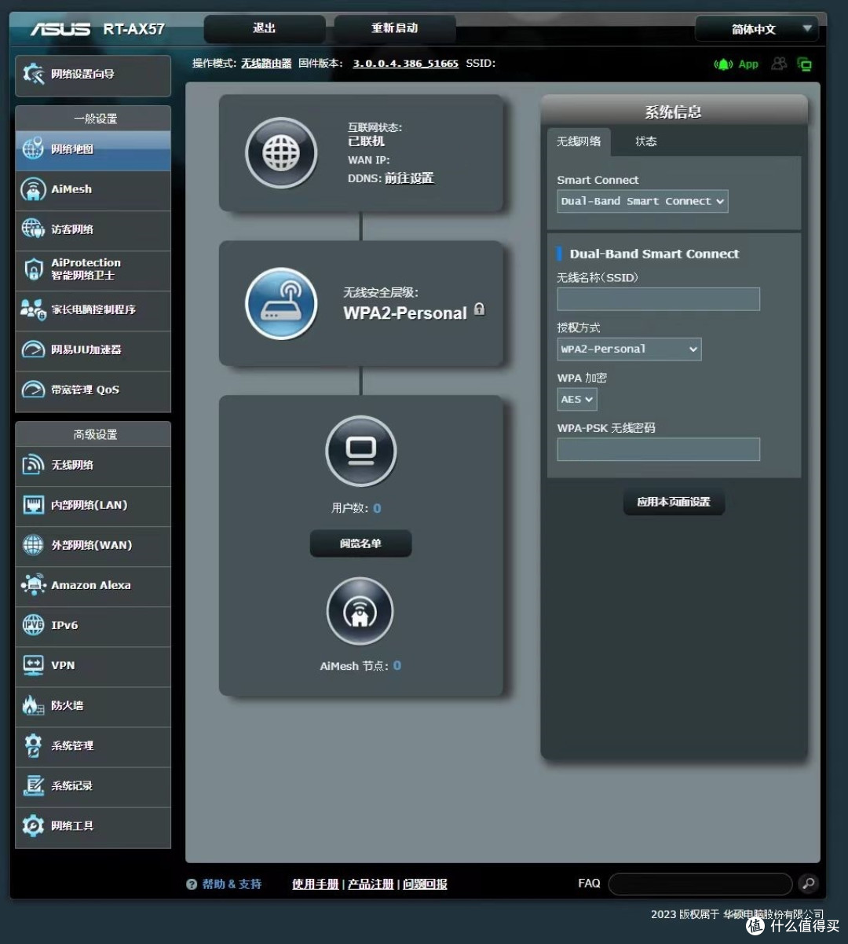Open 内部网络(LAN) settings
Image resolution: width=848 pixels, height=944 pixels.
pos(93,506)
